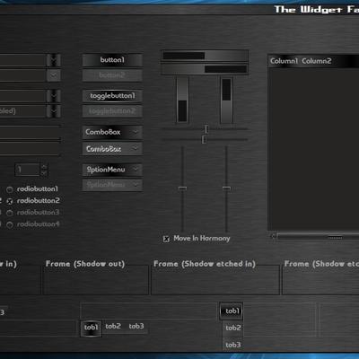The width and height of the screenshot is (359, 359).
Task: Click the 'The Widget Fa' window title text
Action: pyautogui.click(x=317, y=9)
